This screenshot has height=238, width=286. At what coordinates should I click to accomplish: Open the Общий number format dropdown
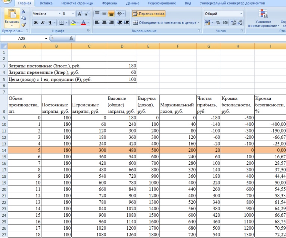click(x=241, y=13)
